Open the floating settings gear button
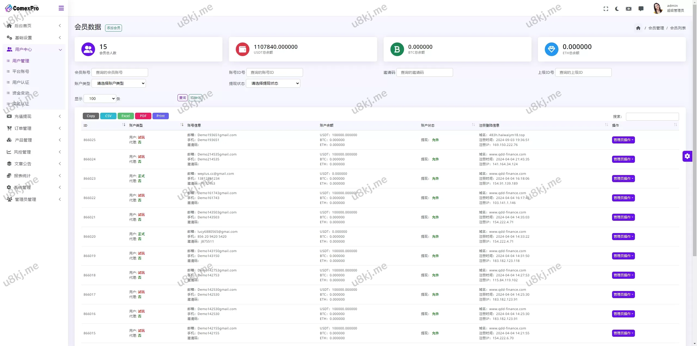 [x=687, y=156]
